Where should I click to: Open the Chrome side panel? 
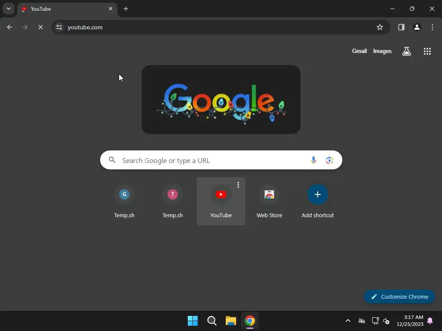[401, 27]
